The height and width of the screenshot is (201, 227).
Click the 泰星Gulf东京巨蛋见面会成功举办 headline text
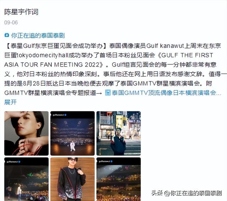click(57, 46)
